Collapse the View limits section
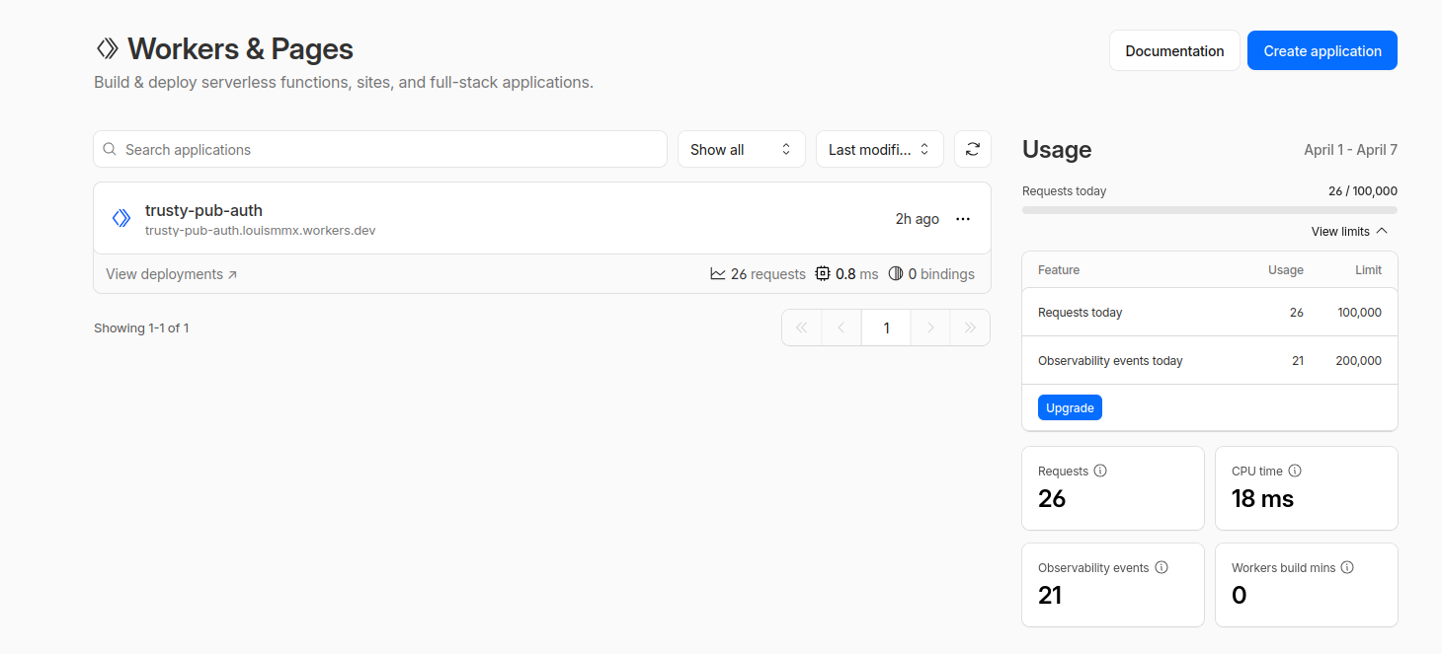Viewport: 1442px width, 654px height. point(1349,231)
